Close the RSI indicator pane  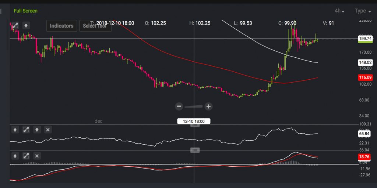[47, 130]
